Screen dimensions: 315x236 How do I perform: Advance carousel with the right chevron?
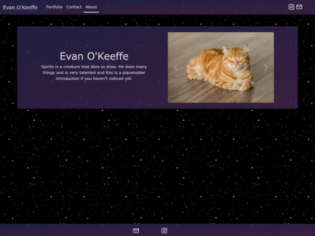pos(266,68)
